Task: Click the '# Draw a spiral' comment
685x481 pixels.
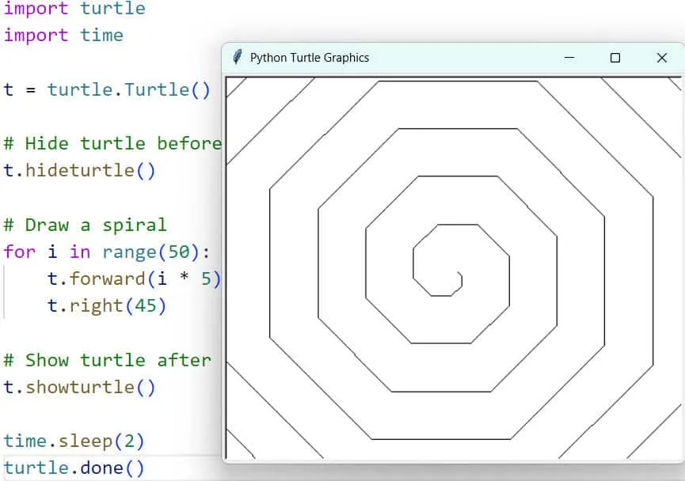Action: point(85,225)
